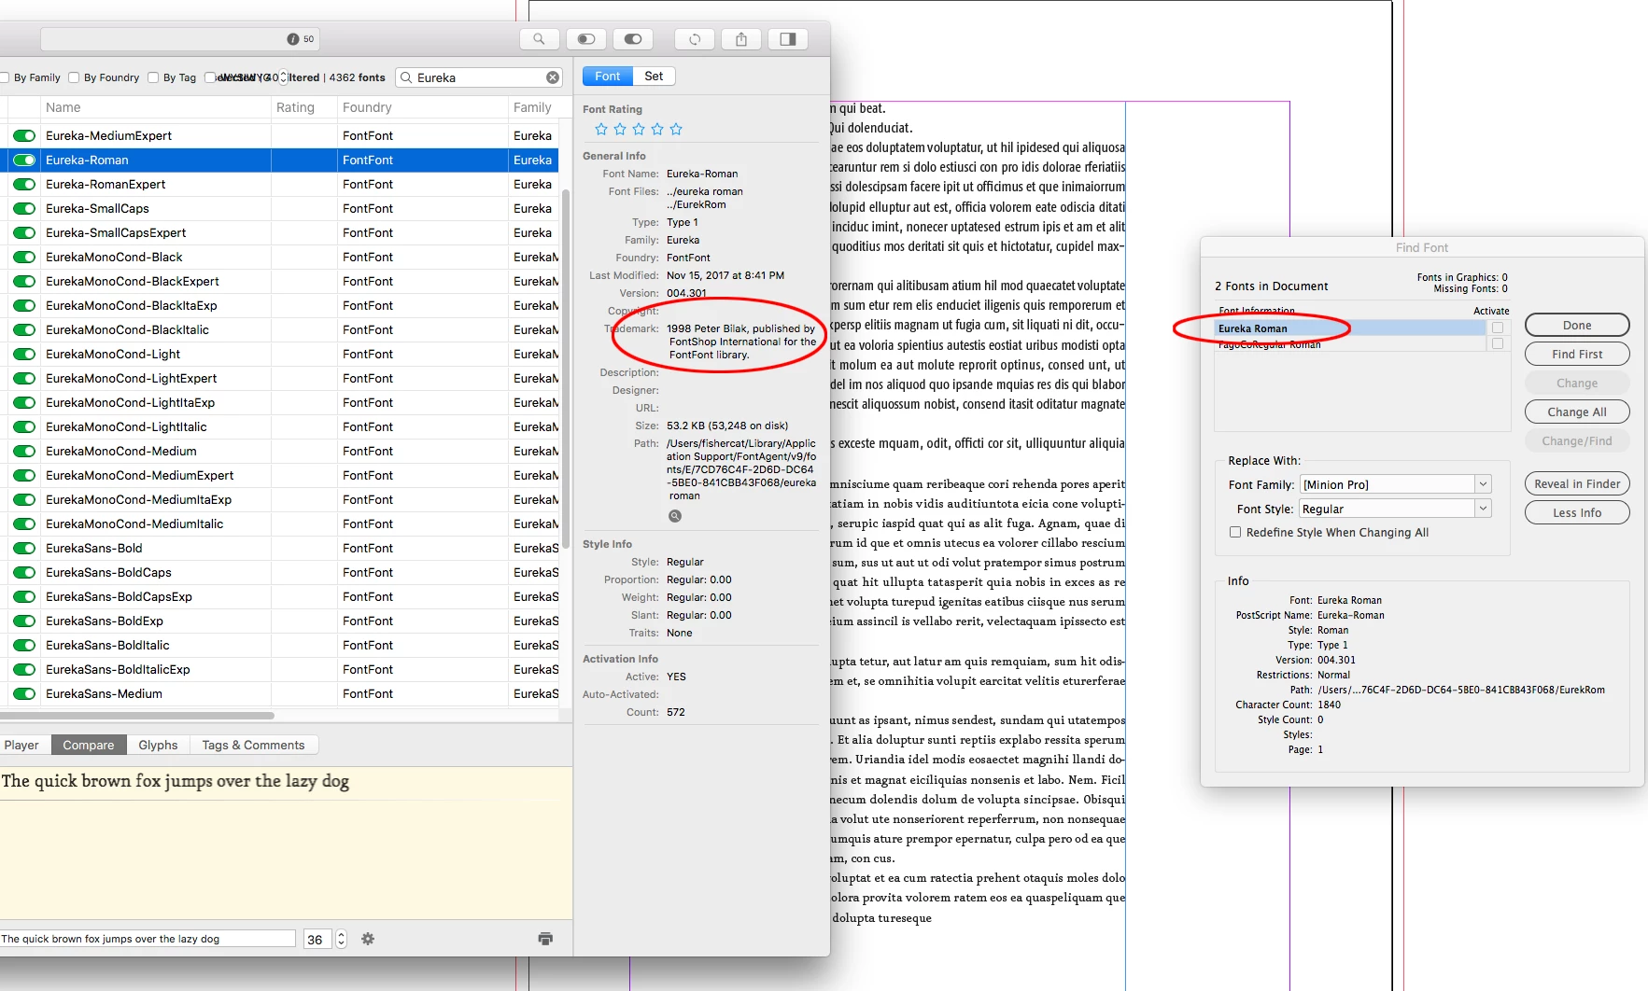1648x991 pixels.
Task: Click the search field magnifier icon
Action: click(406, 77)
